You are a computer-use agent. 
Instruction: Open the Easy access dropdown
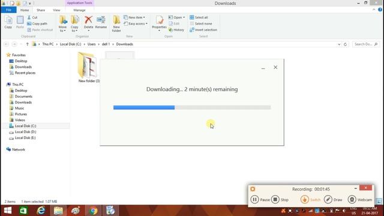136,23
